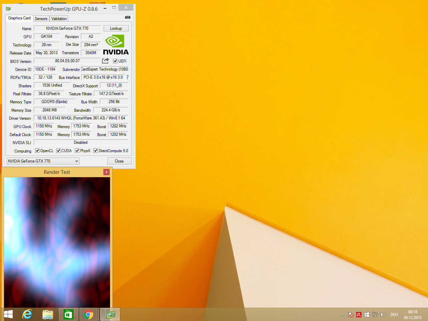This screenshot has width=428, height=321.
Task: Switch to the Graphics Card tab
Action: click(x=19, y=18)
